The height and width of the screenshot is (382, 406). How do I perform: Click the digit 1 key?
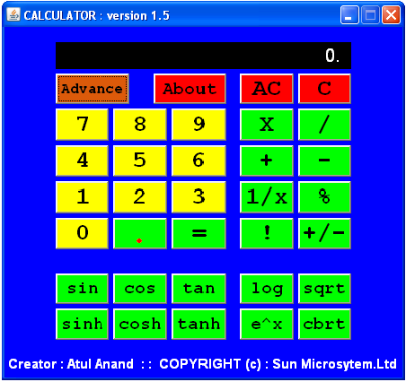[x=82, y=197]
